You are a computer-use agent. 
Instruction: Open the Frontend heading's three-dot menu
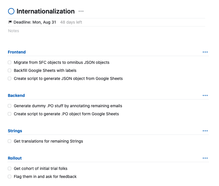click(205, 52)
